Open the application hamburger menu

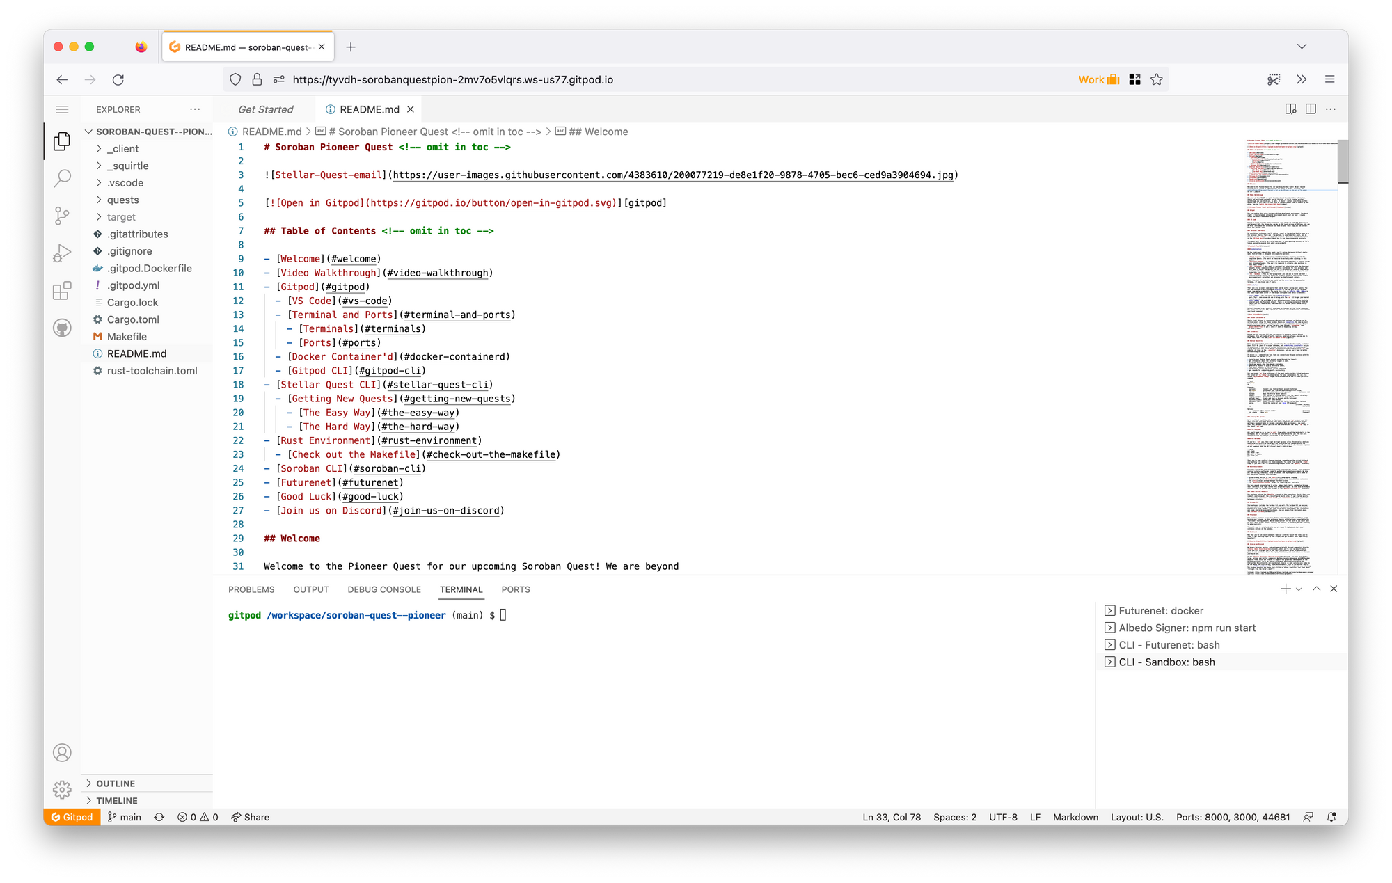tap(62, 109)
